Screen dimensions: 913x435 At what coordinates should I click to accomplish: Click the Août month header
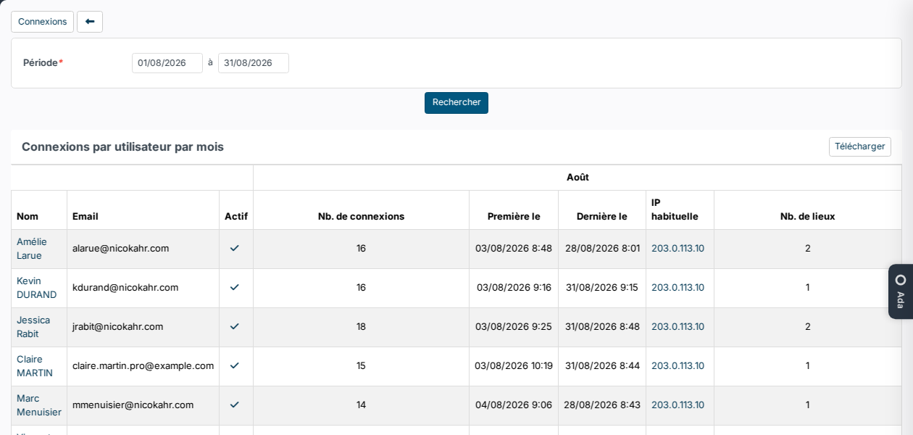tap(578, 177)
